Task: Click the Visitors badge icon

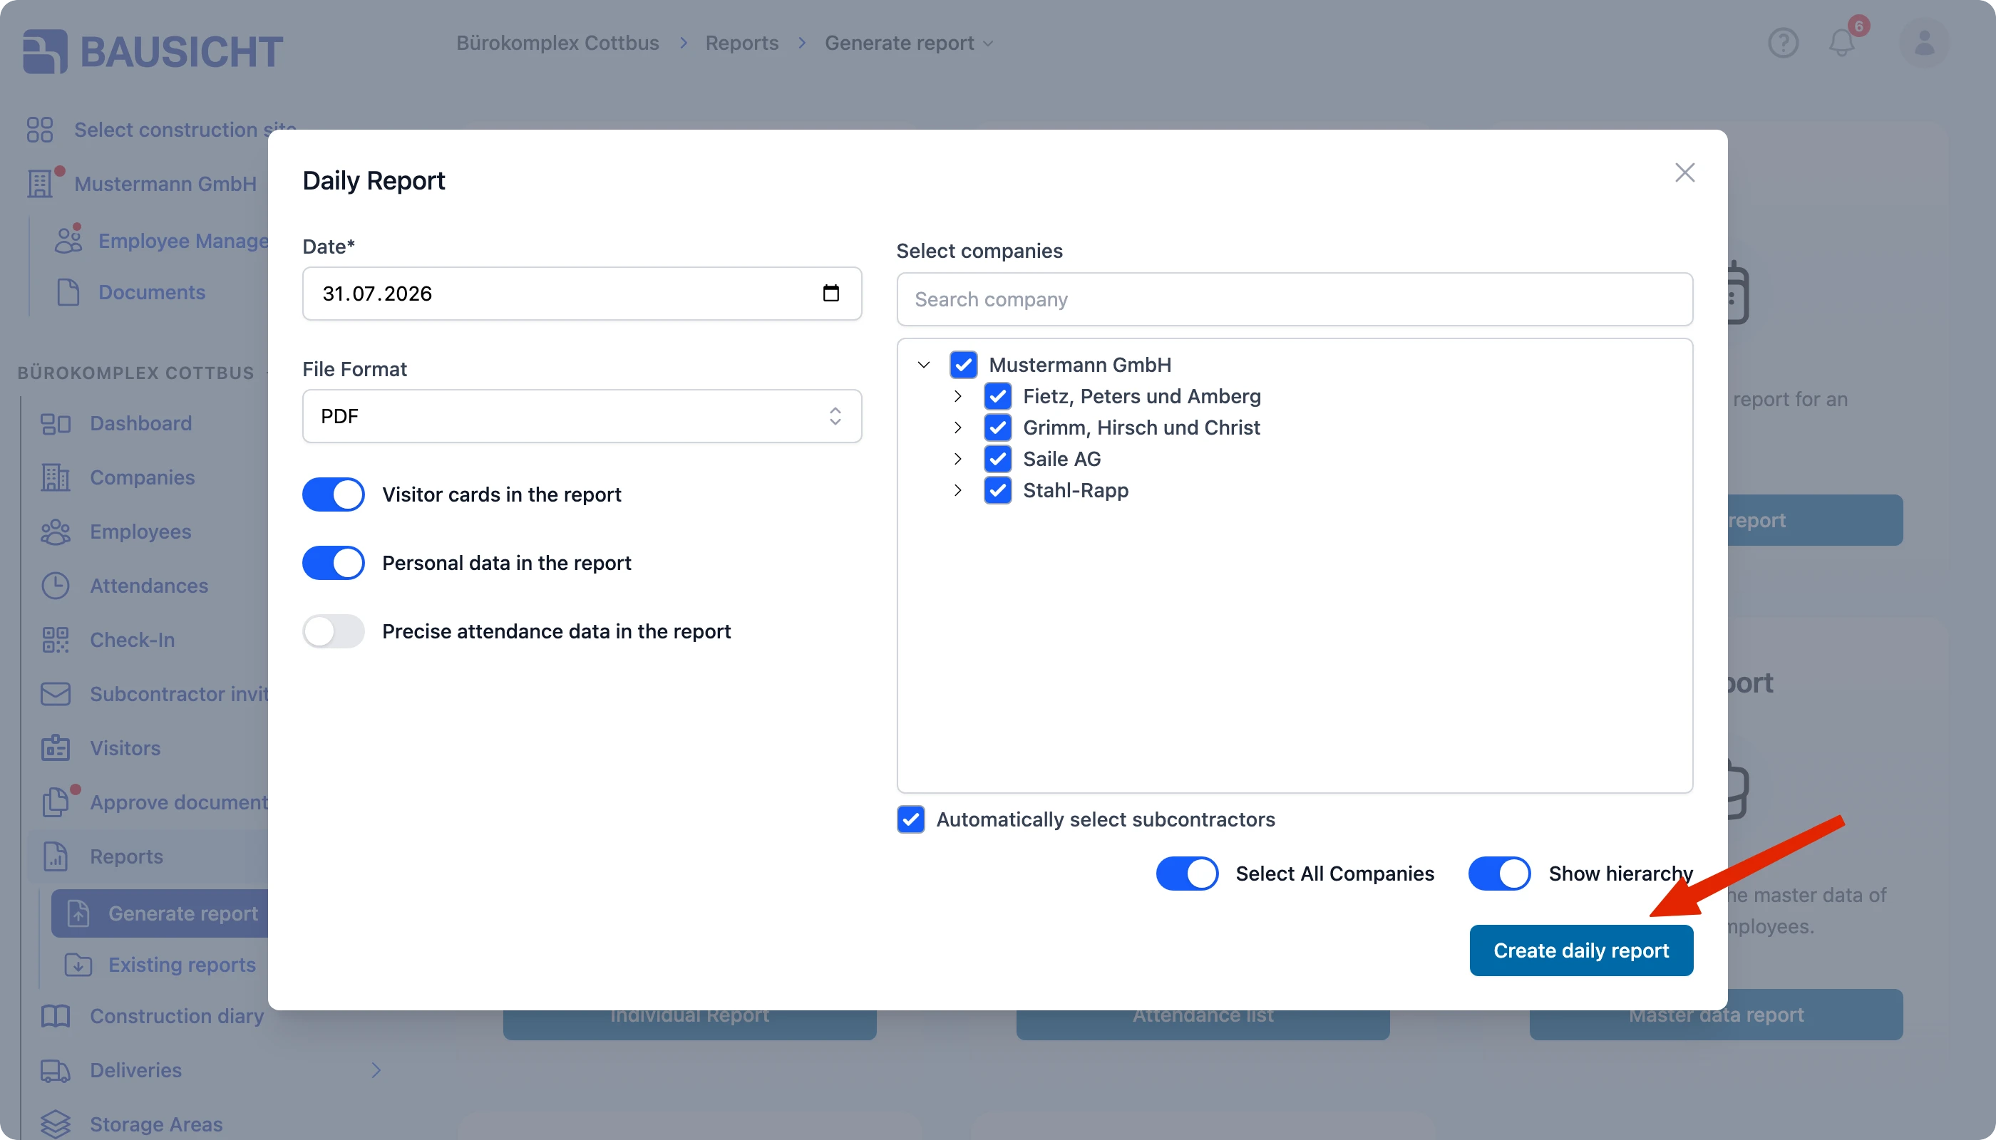Action: click(x=56, y=747)
